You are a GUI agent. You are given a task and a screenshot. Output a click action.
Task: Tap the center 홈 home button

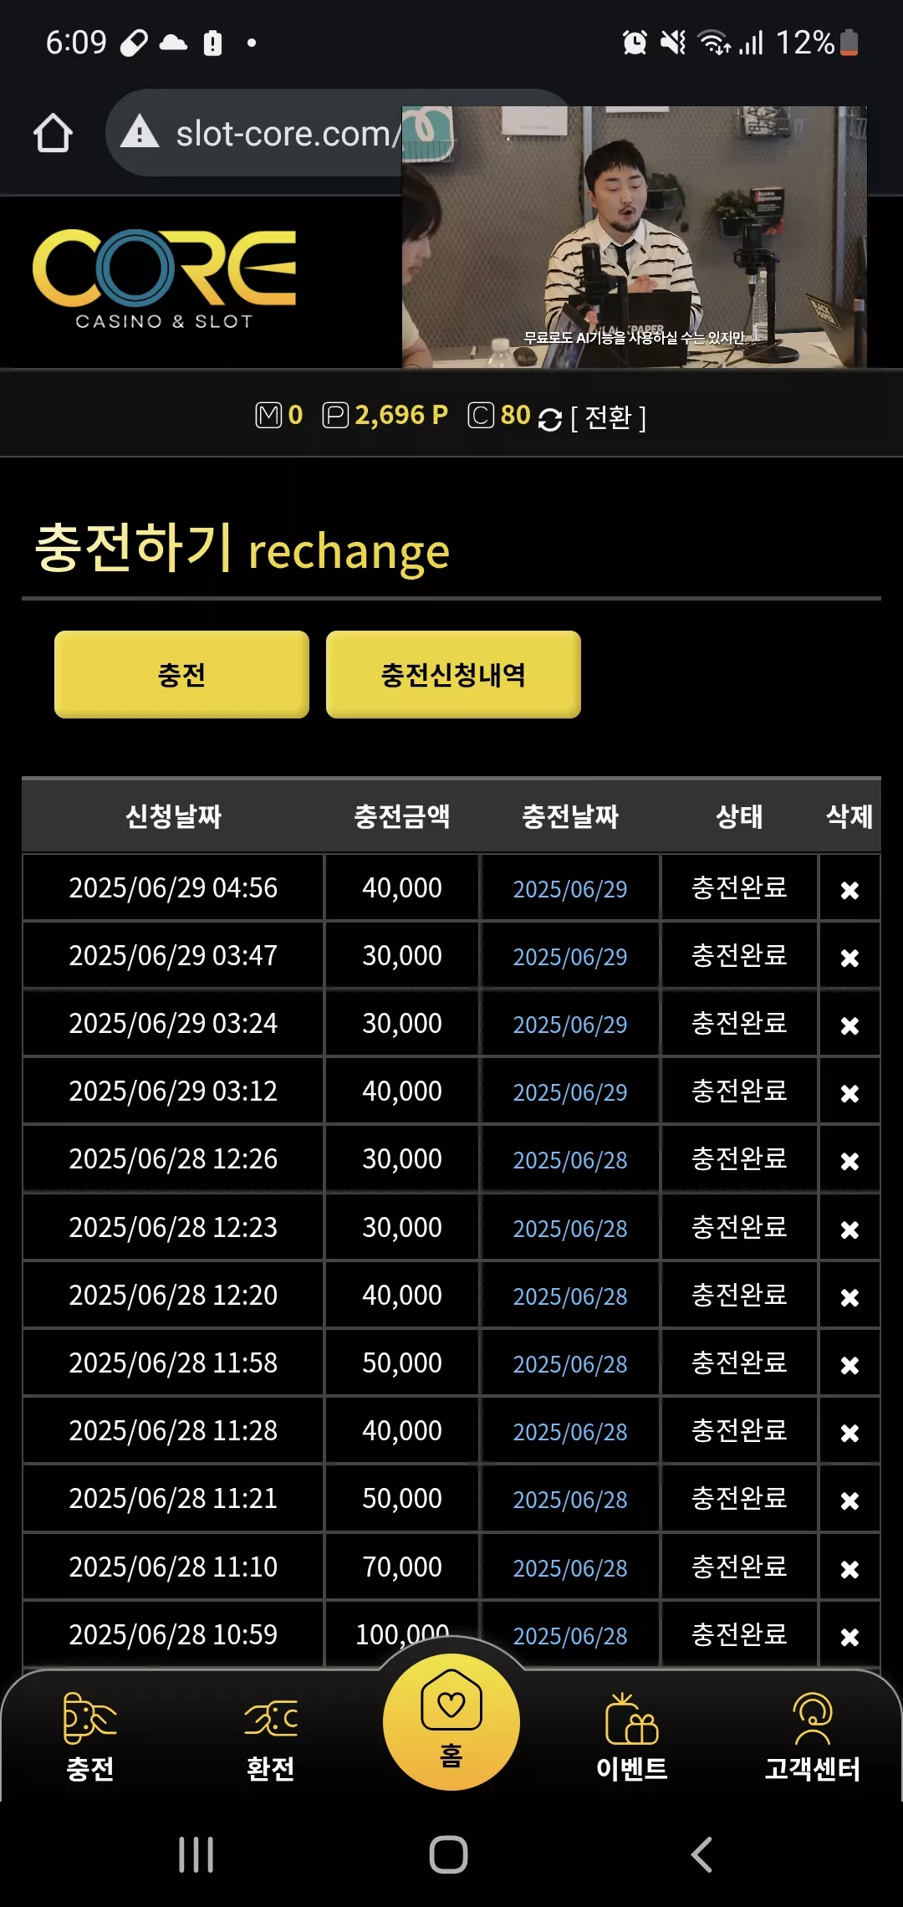pos(451,1721)
